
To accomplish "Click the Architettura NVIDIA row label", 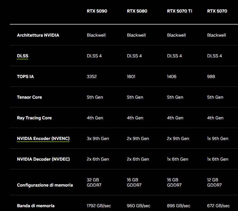I will click(x=38, y=35).
